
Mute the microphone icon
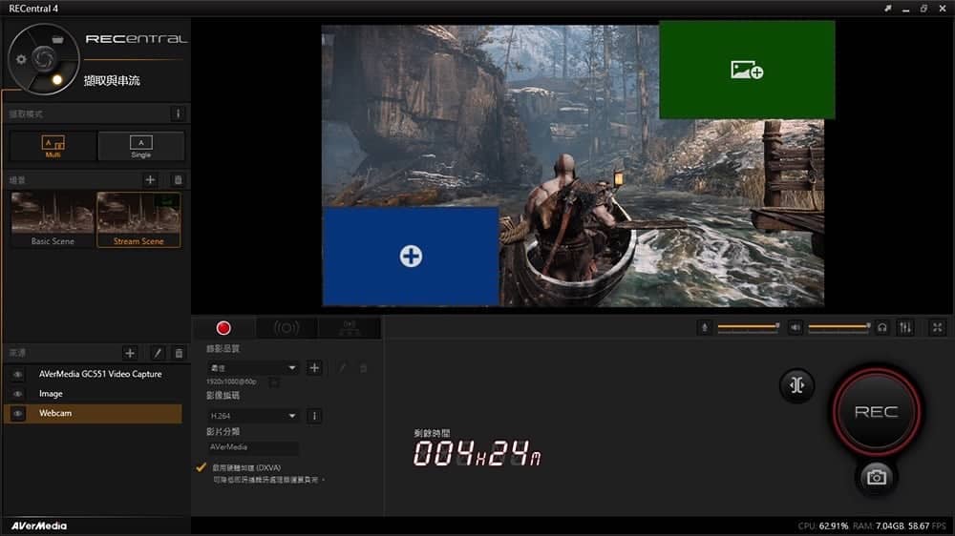pyautogui.click(x=704, y=327)
